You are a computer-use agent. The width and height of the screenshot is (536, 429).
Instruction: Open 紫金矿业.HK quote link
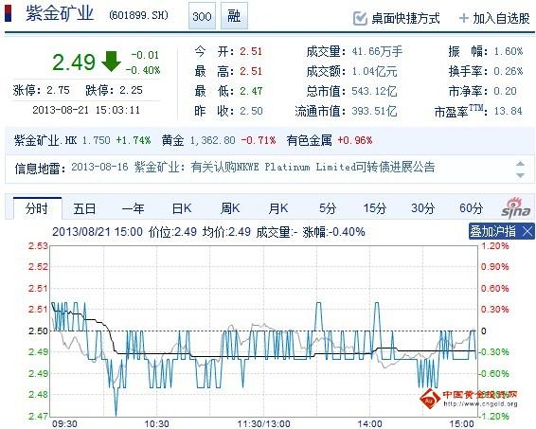pyautogui.click(x=45, y=140)
